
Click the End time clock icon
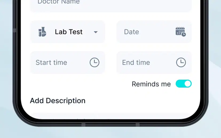click(x=181, y=62)
